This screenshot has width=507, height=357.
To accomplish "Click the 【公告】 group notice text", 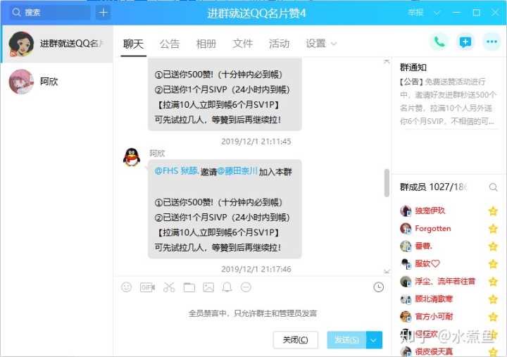I will click(x=448, y=101).
